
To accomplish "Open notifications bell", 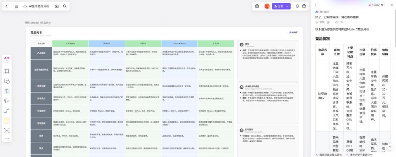I will (297, 6).
